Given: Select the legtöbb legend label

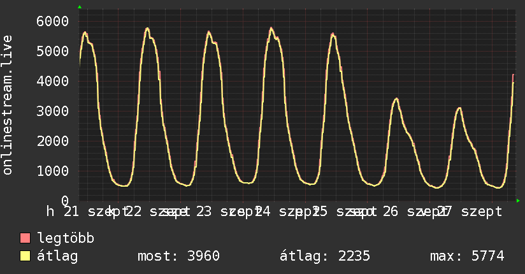Looking at the screenshot, I should click(x=66, y=238).
